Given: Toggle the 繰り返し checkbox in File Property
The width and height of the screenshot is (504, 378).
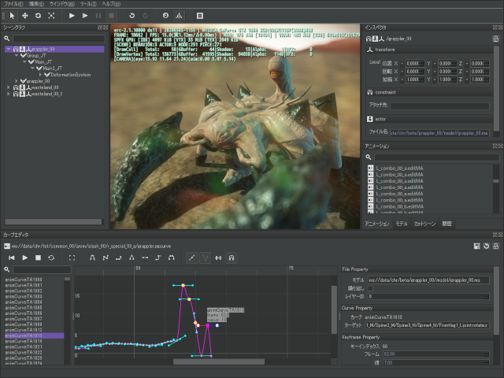Looking at the screenshot, I should [x=371, y=288].
